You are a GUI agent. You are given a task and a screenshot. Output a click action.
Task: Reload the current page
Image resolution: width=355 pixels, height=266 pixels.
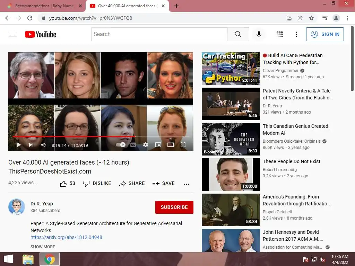coord(30,18)
